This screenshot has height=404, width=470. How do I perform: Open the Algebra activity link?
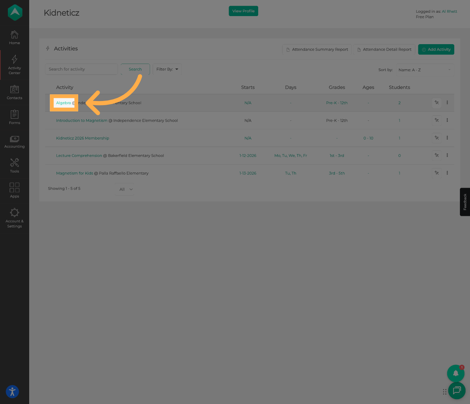(64, 103)
